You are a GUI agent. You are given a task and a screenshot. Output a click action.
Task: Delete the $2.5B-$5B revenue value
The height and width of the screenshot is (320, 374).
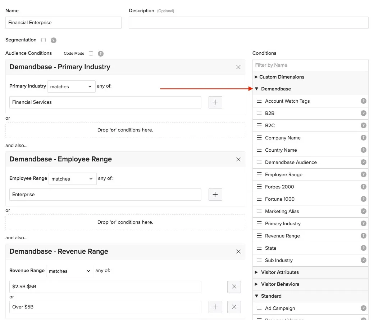(x=234, y=287)
